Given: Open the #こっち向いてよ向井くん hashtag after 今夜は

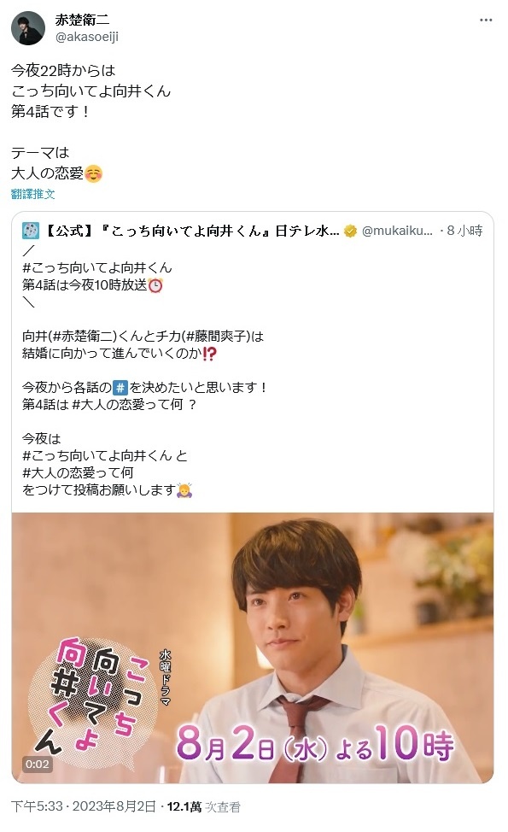Looking at the screenshot, I should [x=97, y=456].
